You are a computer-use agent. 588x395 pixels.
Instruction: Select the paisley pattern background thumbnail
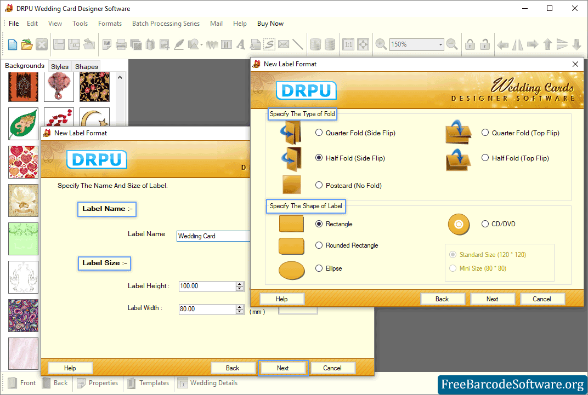[x=23, y=316]
